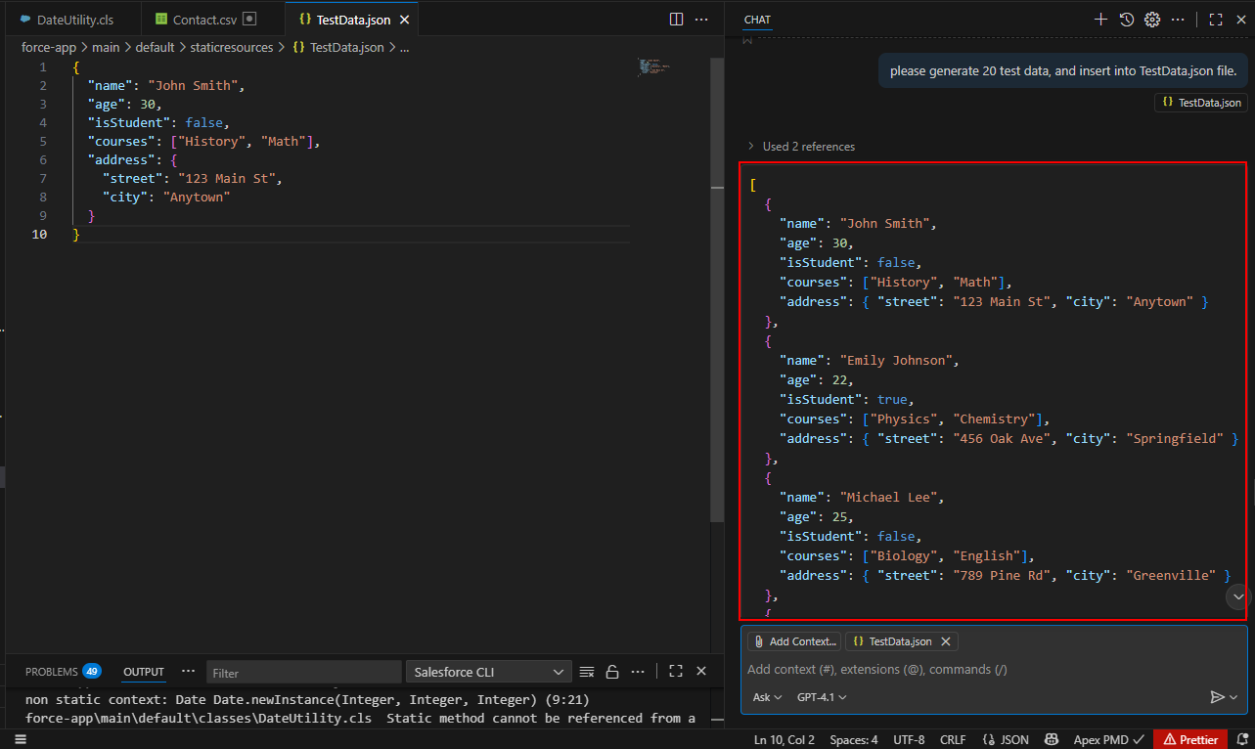The height and width of the screenshot is (749, 1255).
Task: Switch to the PROBLEMS panel tab
Action: tap(52, 672)
